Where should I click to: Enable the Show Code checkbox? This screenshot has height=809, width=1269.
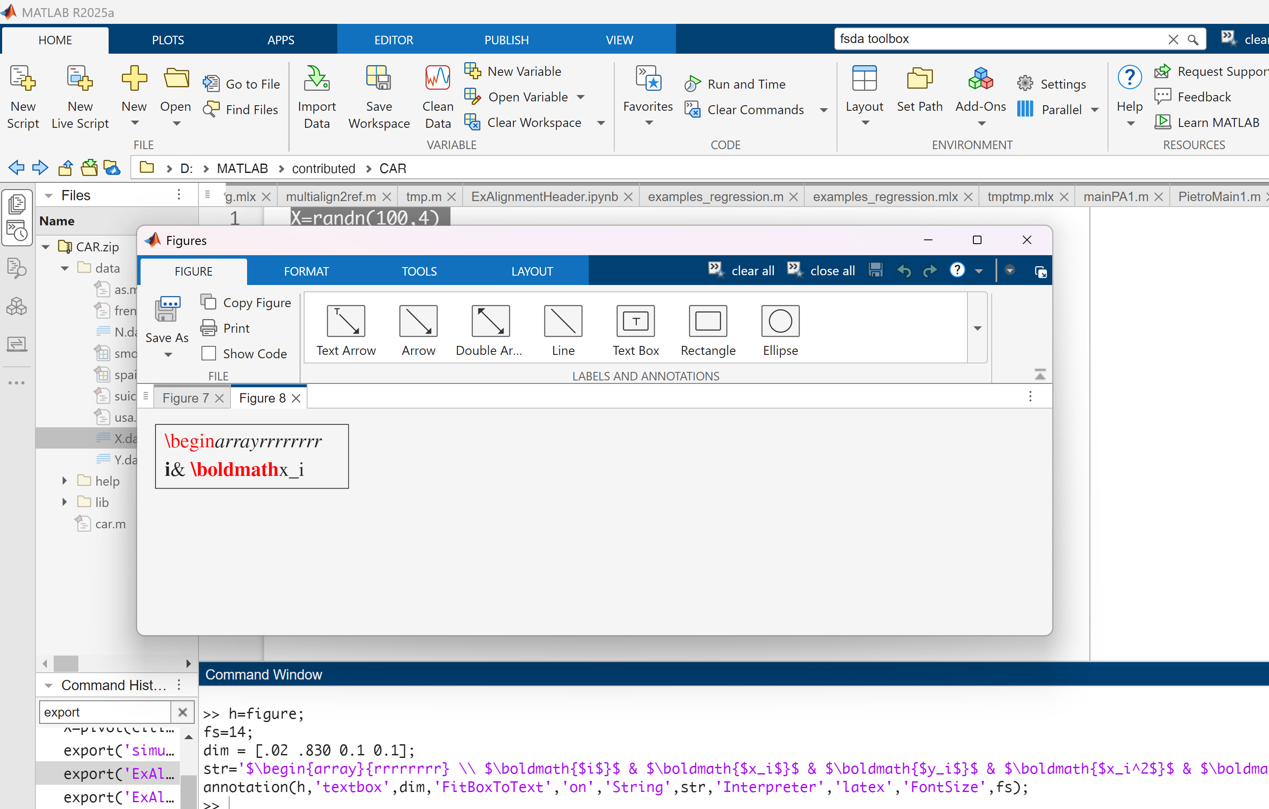(209, 354)
